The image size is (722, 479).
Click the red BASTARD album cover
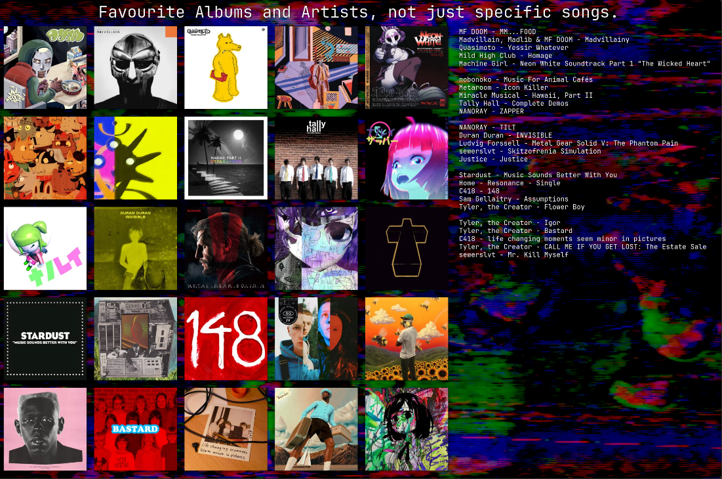pos(135,428)
